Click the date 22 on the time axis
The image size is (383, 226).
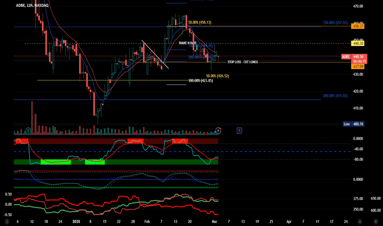pyautogui.click(x=119, y=221)
